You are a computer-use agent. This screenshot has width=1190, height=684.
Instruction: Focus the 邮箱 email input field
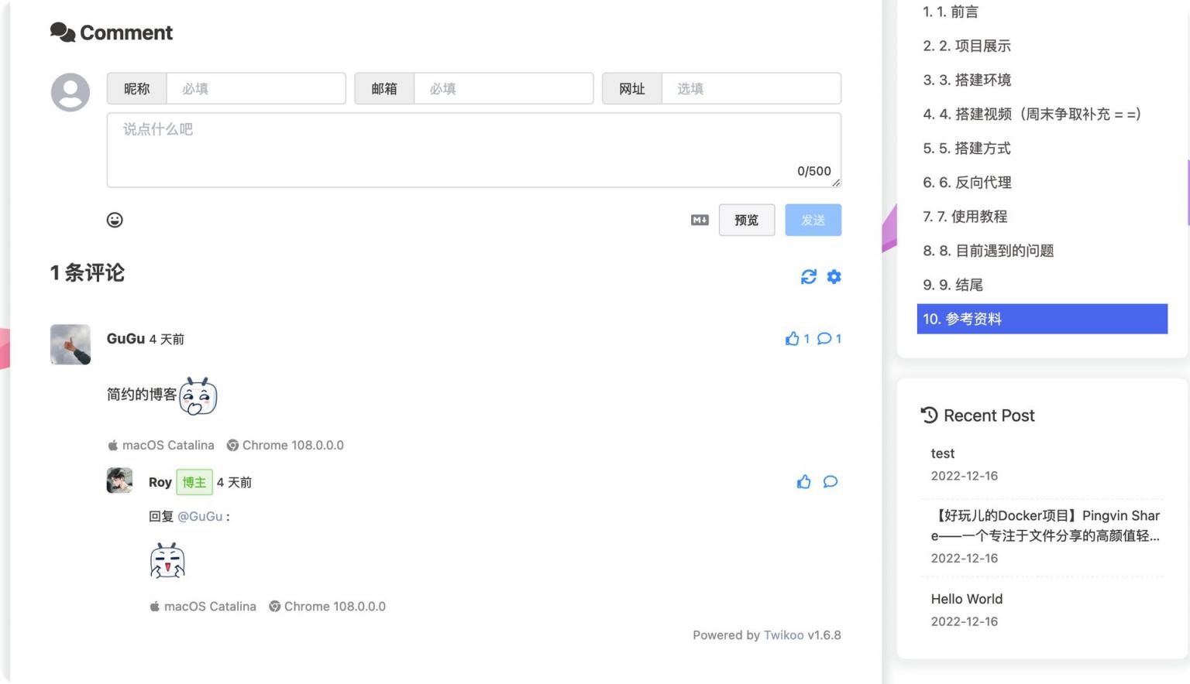tap(504, 89)
